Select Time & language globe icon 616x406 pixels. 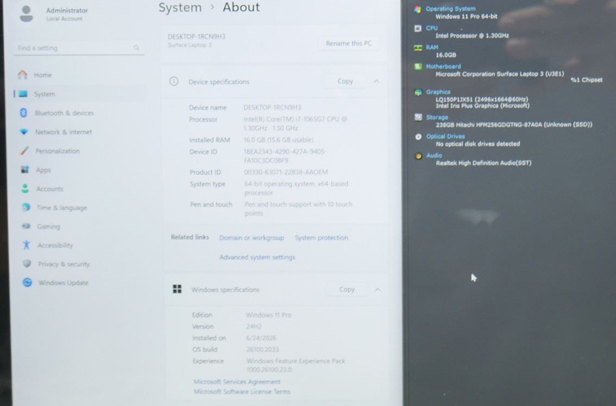(26, 207)
